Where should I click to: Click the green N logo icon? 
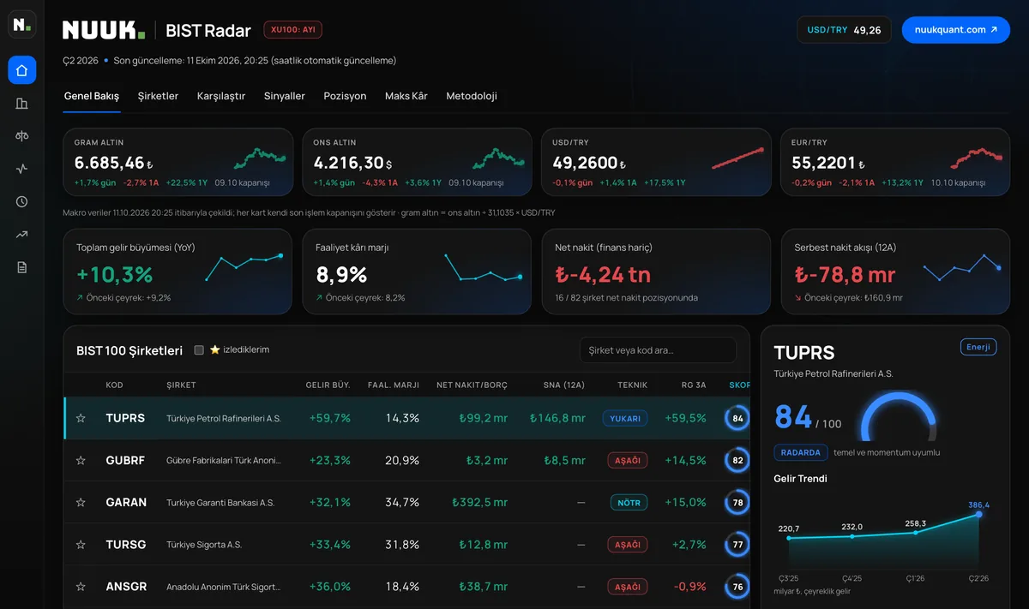click(x=22, y=25)
